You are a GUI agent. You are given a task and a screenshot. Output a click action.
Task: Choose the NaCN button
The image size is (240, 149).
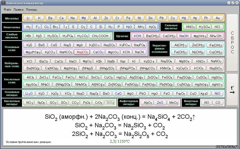pyautogui.click(x=139, y=52)
